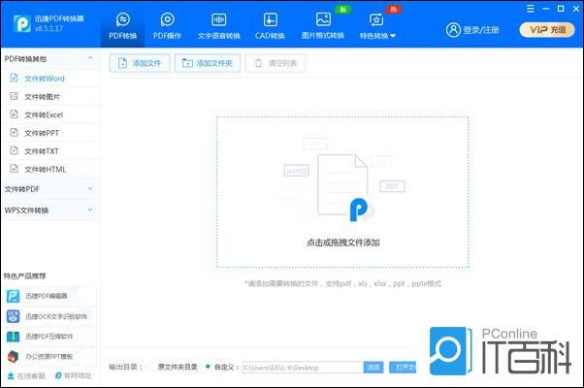The width and height of the screenshot is (584, 388).
Task: Click the 官网地址 link
Action: [x=74, y=375]
